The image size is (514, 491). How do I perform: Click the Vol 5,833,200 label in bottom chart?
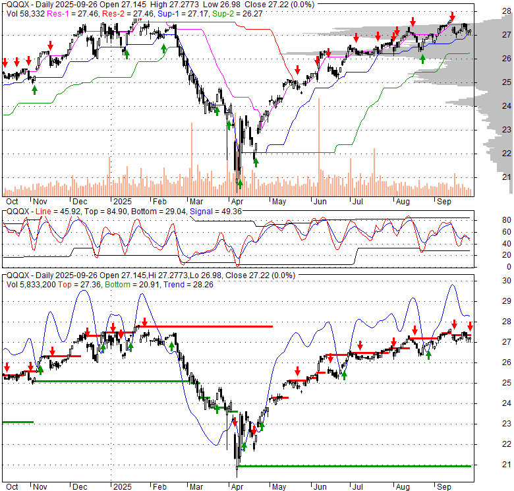point(31,285)
